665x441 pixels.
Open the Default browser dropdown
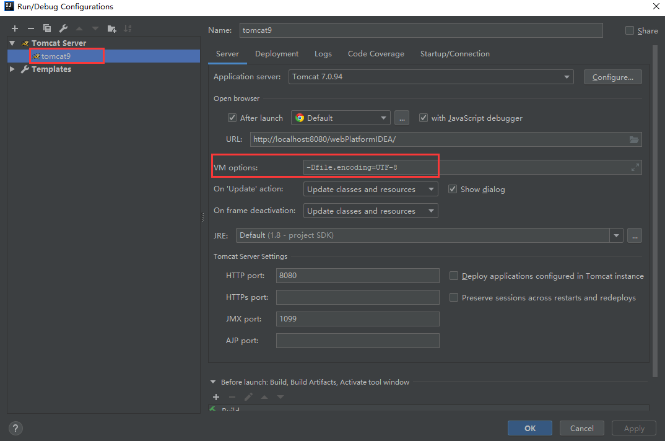click(x=341, y=118)
